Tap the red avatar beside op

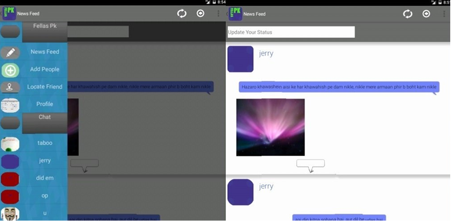tap(10, 197)
